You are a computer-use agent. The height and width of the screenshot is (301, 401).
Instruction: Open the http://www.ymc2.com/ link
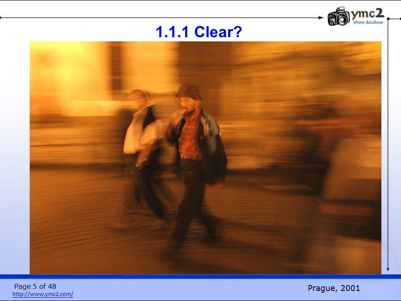[x=43, y=294]
